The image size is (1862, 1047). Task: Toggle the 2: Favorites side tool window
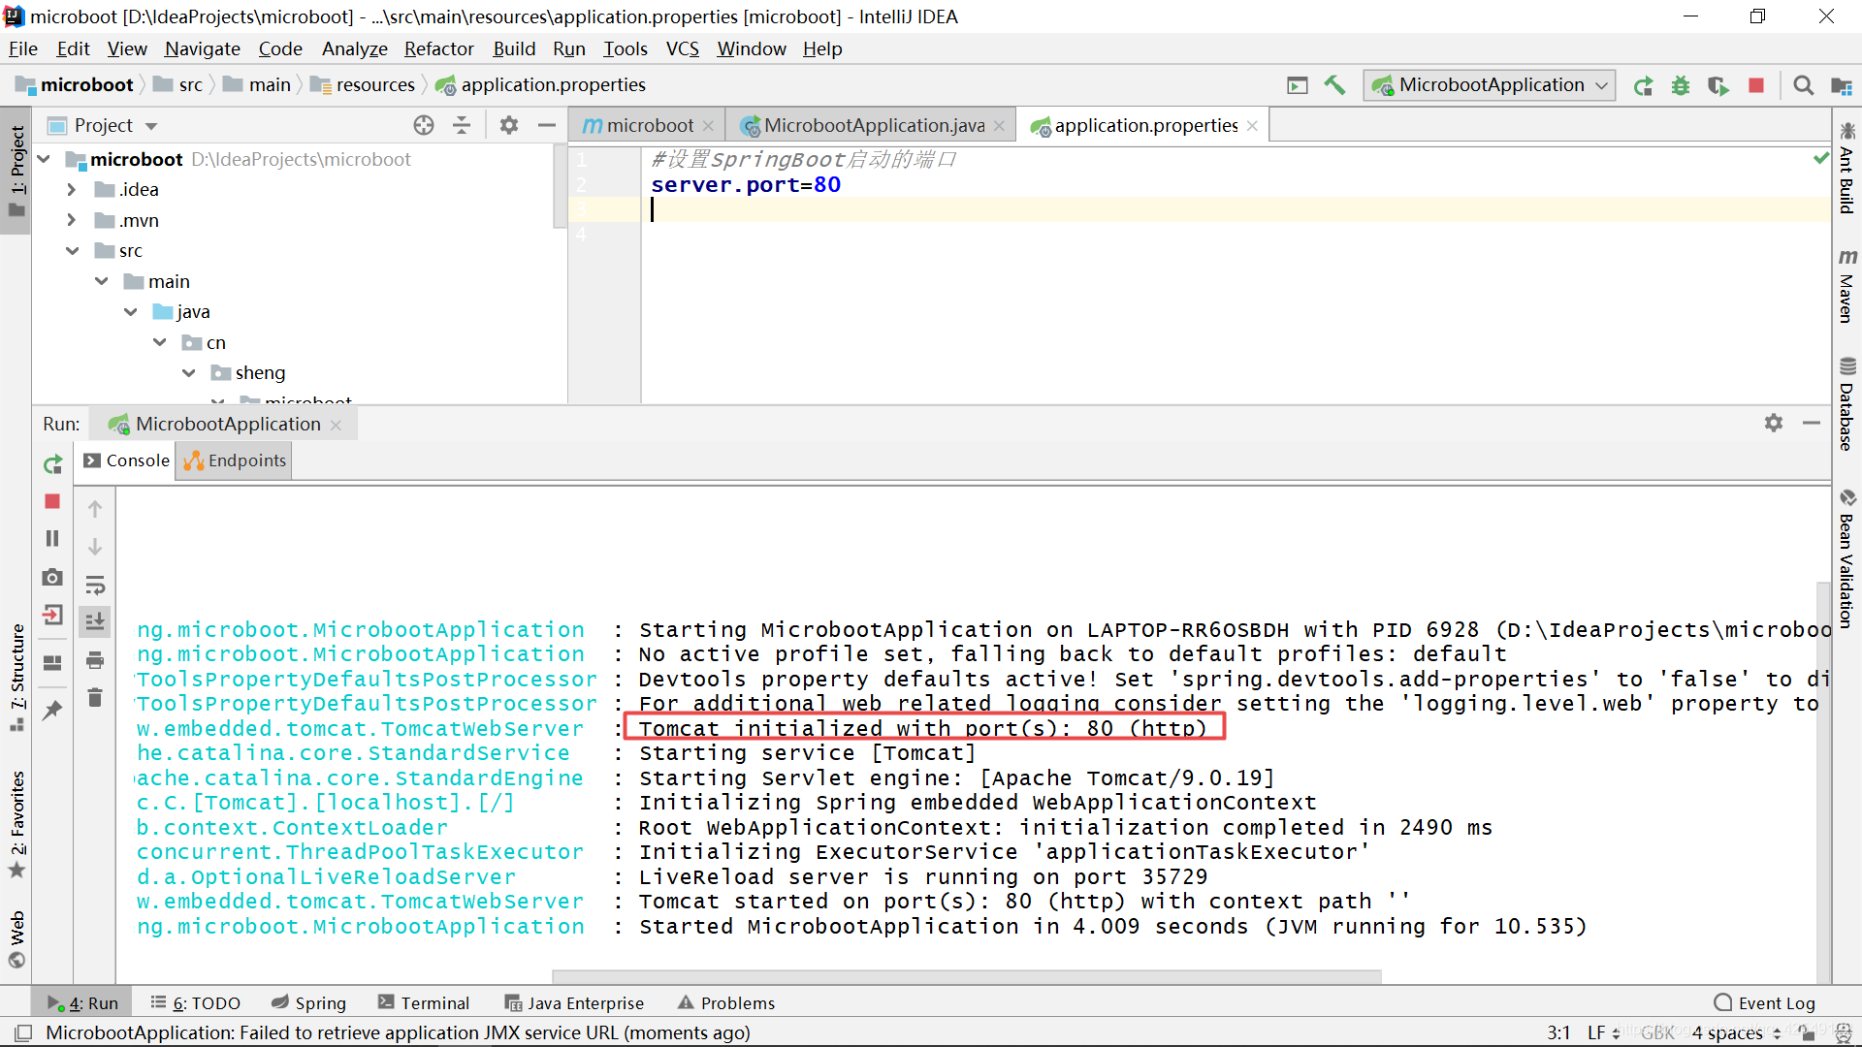point(16,825)
